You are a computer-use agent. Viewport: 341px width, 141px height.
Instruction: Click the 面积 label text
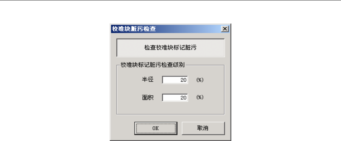pyautogui.click(x=148, y=98)
